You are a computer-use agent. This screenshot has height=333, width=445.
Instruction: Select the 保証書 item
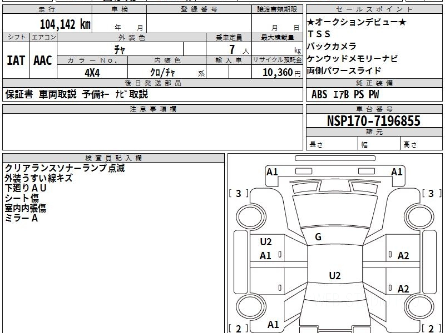point(19,94)
